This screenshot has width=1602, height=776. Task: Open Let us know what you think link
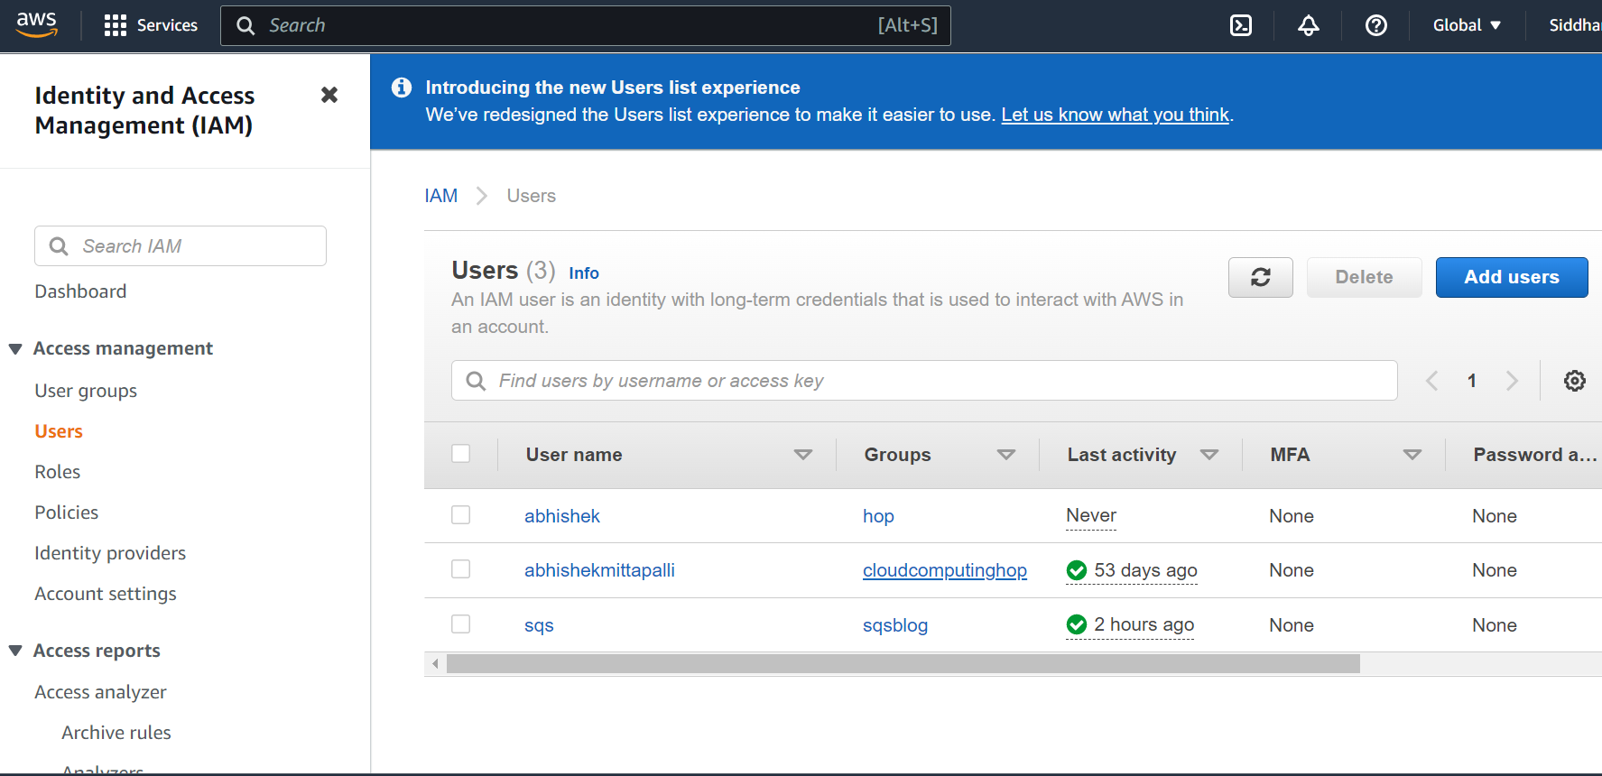coord(1116,115)
